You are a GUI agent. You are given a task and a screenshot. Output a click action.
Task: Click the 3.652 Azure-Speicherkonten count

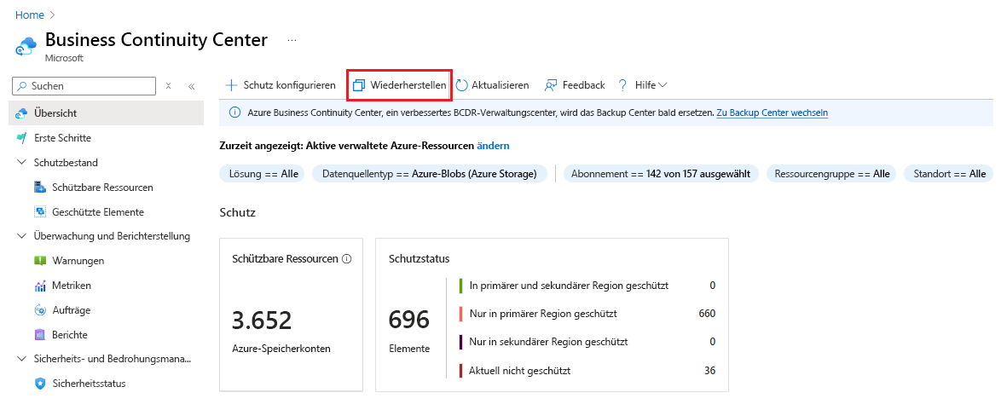(261, 320)
